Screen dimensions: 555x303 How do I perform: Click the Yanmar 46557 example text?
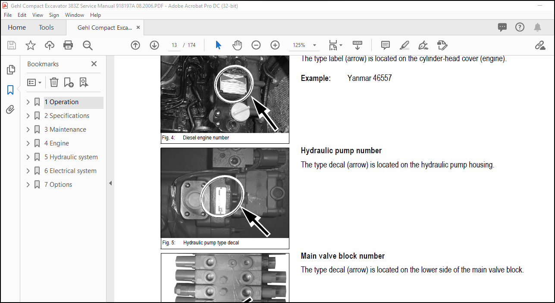coord(370,78)
